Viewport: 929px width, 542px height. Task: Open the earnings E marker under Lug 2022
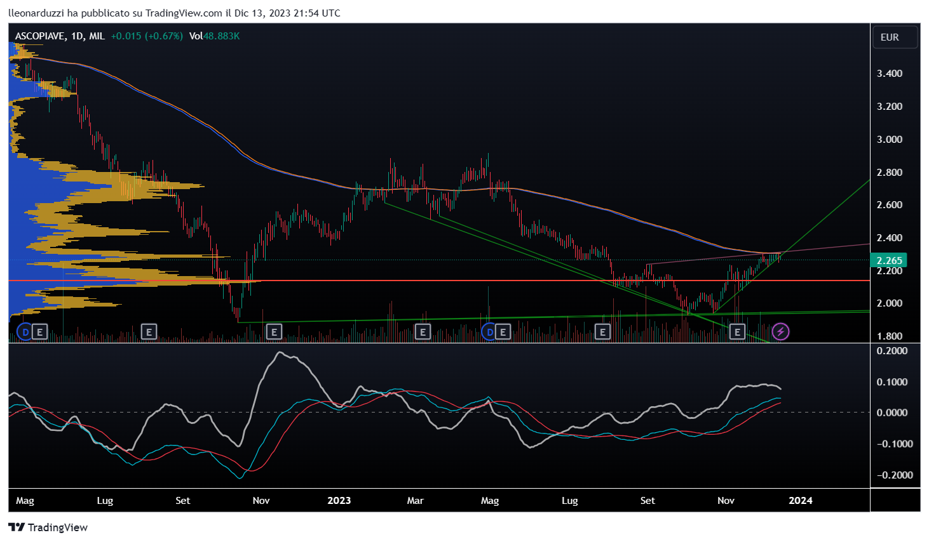click(x=149, y=331)
